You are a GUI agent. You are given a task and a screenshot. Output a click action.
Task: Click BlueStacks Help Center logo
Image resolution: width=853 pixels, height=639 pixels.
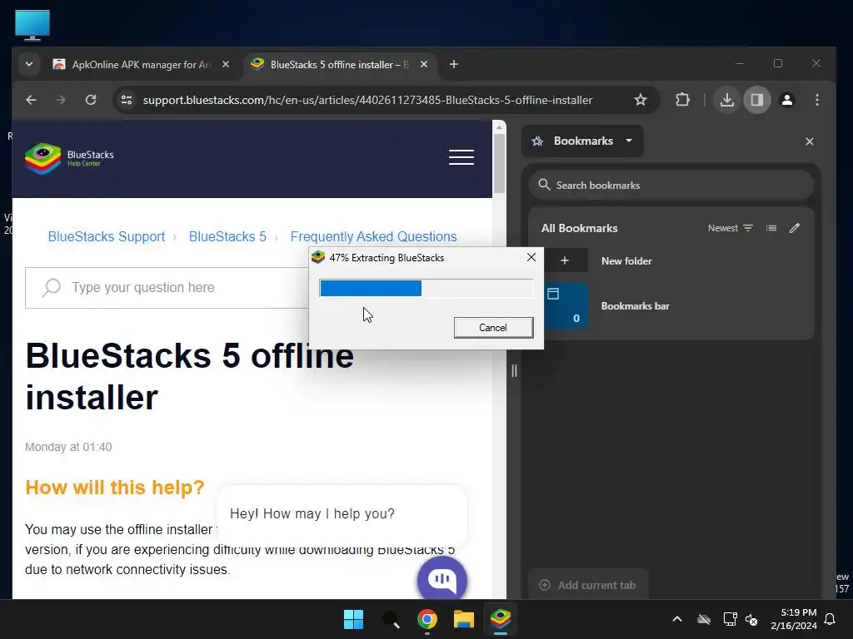(69, 158)
